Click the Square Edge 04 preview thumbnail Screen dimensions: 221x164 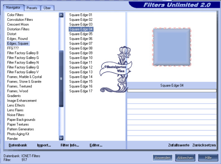(x=172, y=47)
